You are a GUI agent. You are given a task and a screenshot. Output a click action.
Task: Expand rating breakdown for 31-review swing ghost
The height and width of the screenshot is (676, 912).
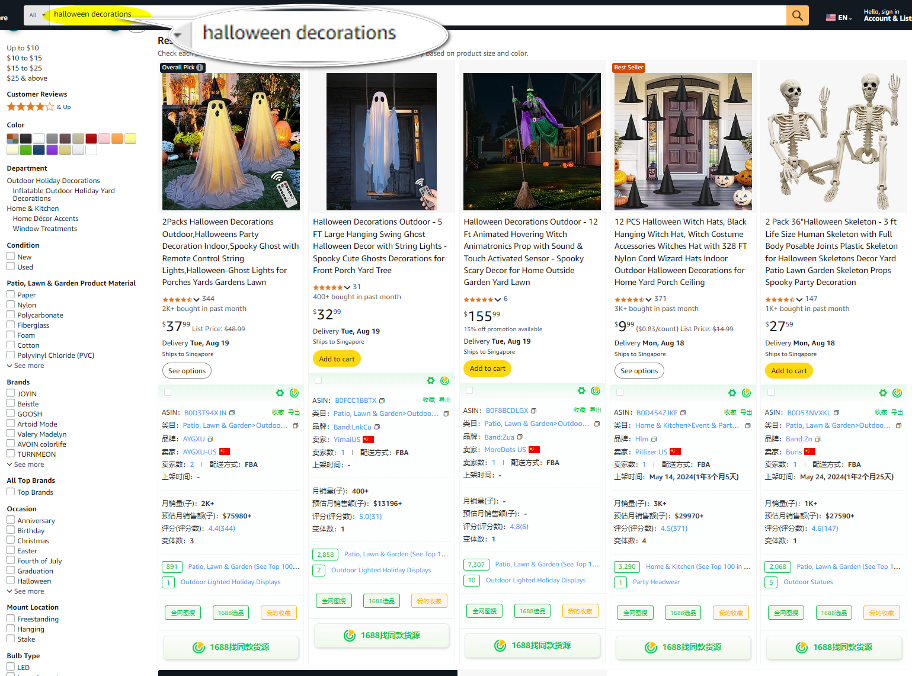347,287
